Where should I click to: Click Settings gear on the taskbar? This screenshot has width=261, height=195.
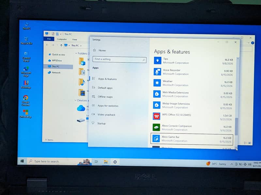(115, 162)
